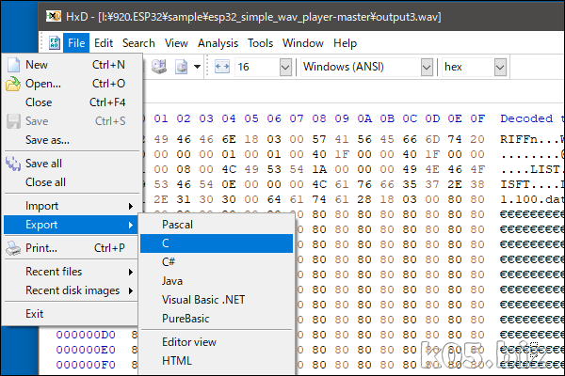Image resolution: width=565 pixels, height=376 pixels.
Task: Open the bytes per row 16 dropdown
Action: [x=285, y=67]
